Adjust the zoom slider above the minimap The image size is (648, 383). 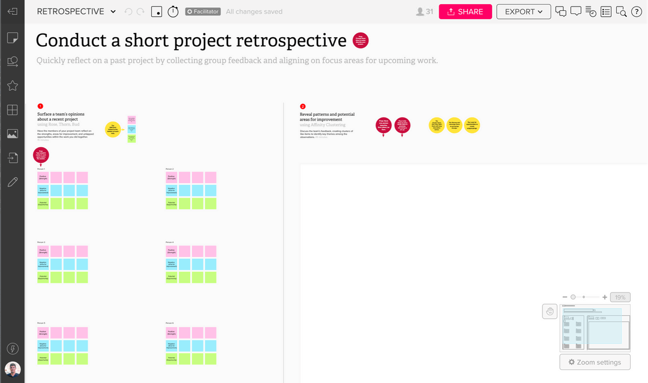point(574,297)
